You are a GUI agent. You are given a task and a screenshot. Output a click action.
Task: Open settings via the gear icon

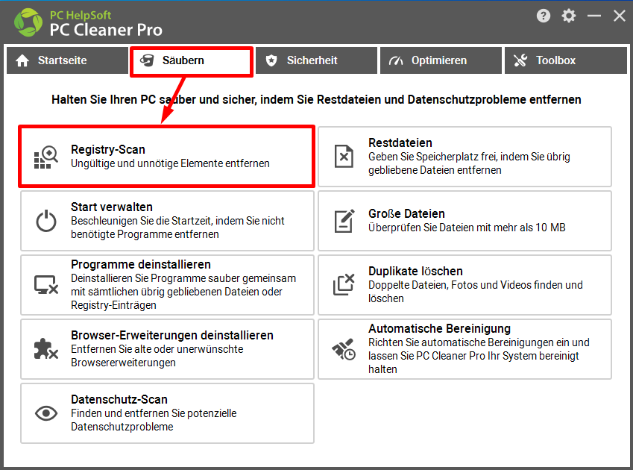coord(569,16)
